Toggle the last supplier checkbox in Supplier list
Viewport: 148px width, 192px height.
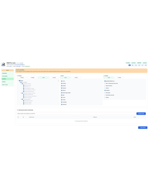105,97
